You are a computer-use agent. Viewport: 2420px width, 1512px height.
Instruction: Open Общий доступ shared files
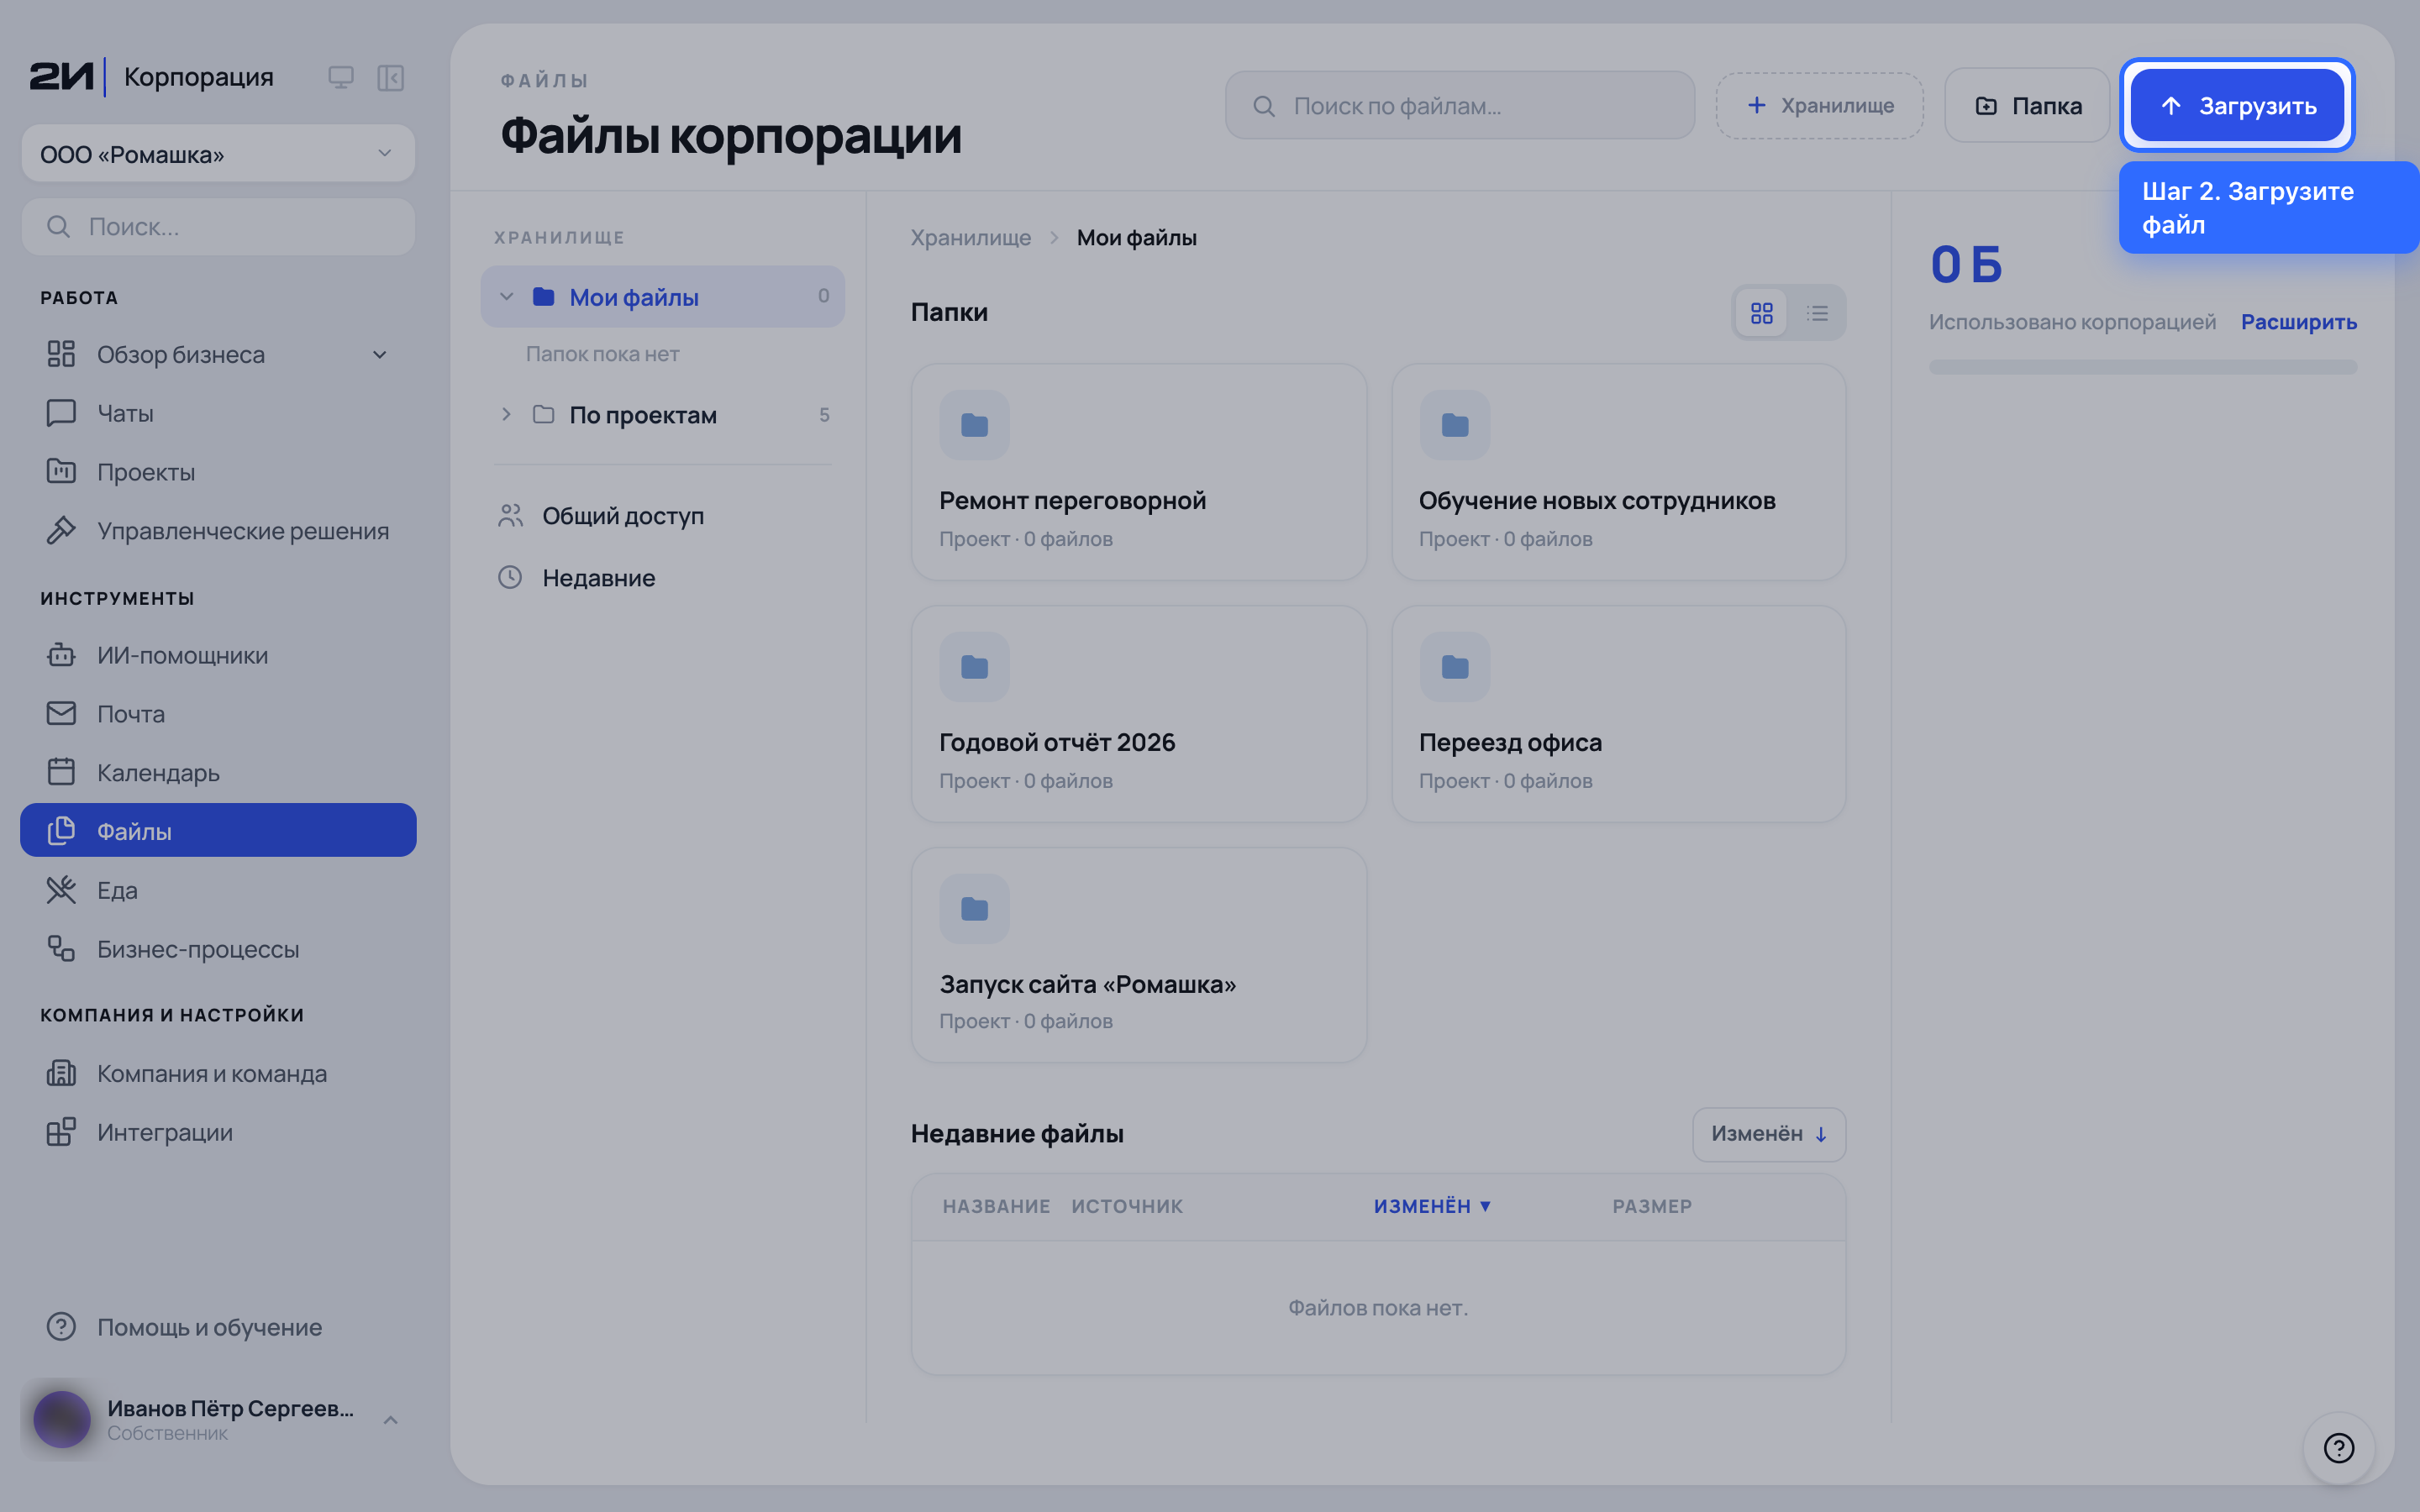coord(663,516)
